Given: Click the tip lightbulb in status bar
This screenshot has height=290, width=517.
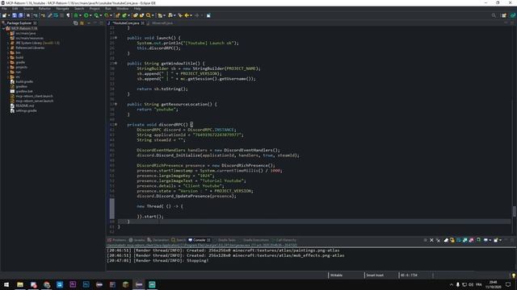Looking at the screenshot, I should 513,275.
